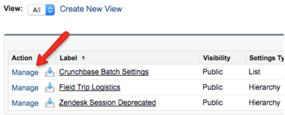Select the Public cell in Crunchbase row
285x115 pixels.
(x=213, y=72)
